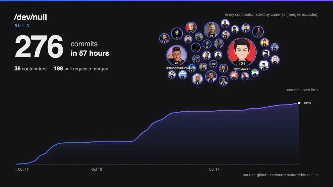This screenshot has width=333, height=187.
Task: Select the green icon avatar with 1 commit
Action: point(255,73)
